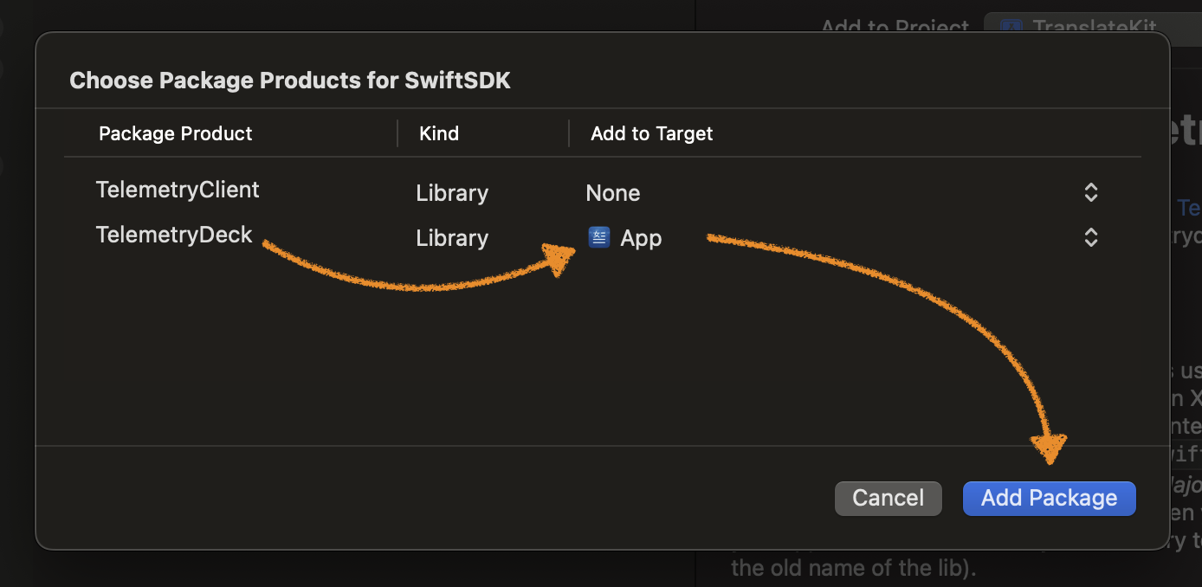Click the Add to Project label behind the dialog

(x=895, y=26)
